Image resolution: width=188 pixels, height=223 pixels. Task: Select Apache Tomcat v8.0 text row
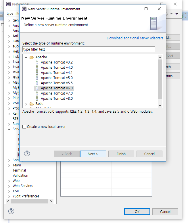click(x=57, y=98)
